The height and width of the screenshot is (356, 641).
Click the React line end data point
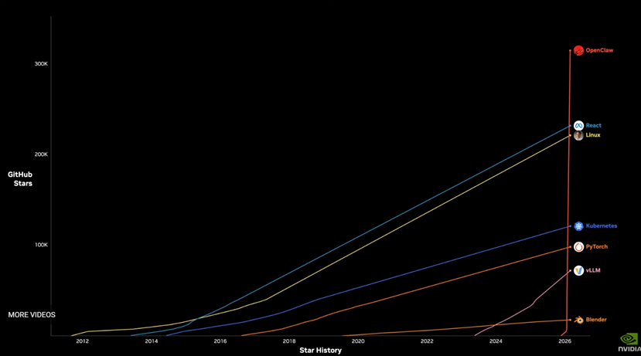point(571,126)
